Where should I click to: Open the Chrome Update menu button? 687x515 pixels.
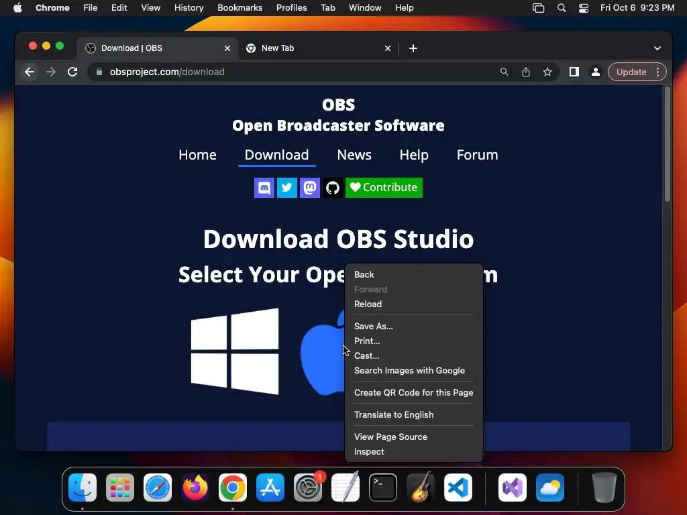[637, 72]
